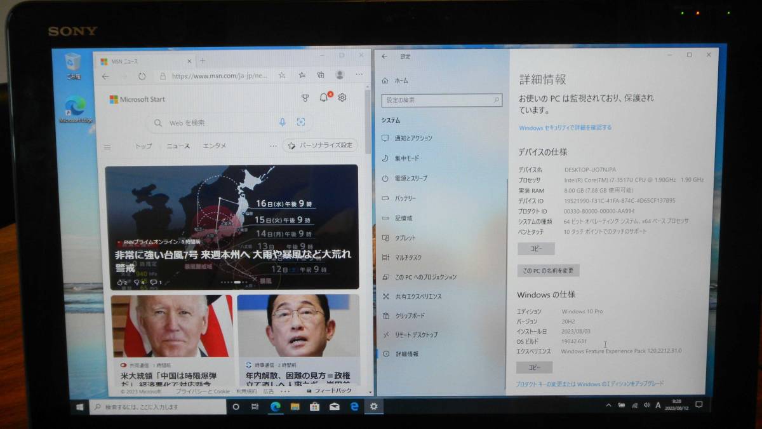The height and width of the screenshot is (429, 762).
Task: Open Microsoft Edge desktop shortcut
Action: [76, 108]
